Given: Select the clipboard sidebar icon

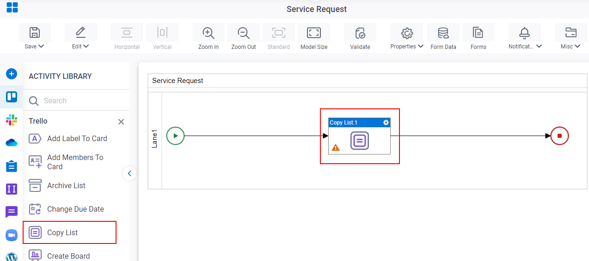Looking at the screenshot, I should point(12,166).
